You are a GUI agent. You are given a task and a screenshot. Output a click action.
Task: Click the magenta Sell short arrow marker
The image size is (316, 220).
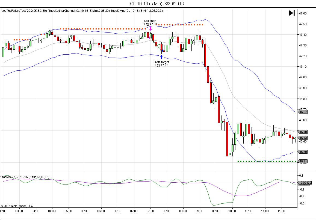tap(150, 29)
